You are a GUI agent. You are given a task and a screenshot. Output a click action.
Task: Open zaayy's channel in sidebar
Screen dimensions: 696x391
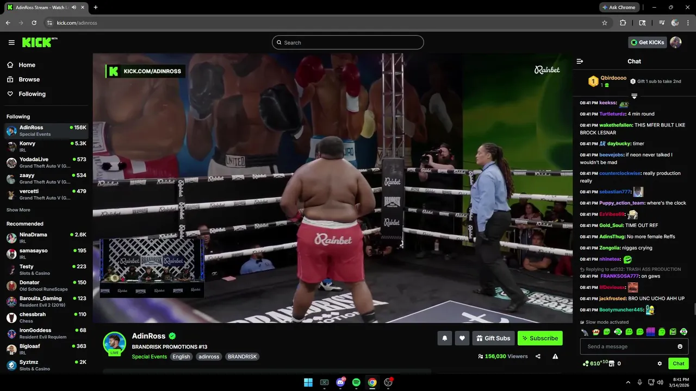pos(46,179)
